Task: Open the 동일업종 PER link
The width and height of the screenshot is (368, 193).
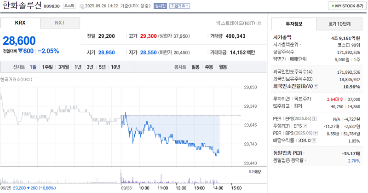Action: click(289, 153)
